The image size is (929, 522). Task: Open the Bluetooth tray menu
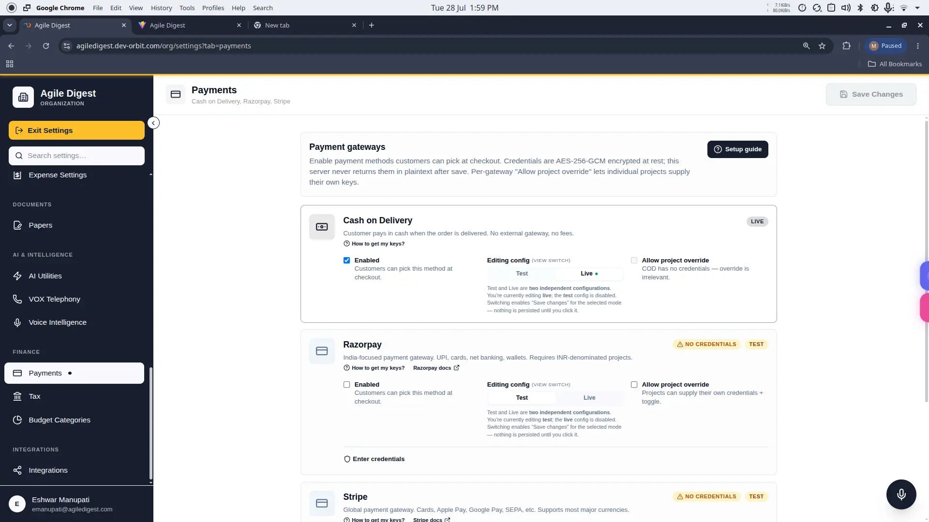(860, 8)
